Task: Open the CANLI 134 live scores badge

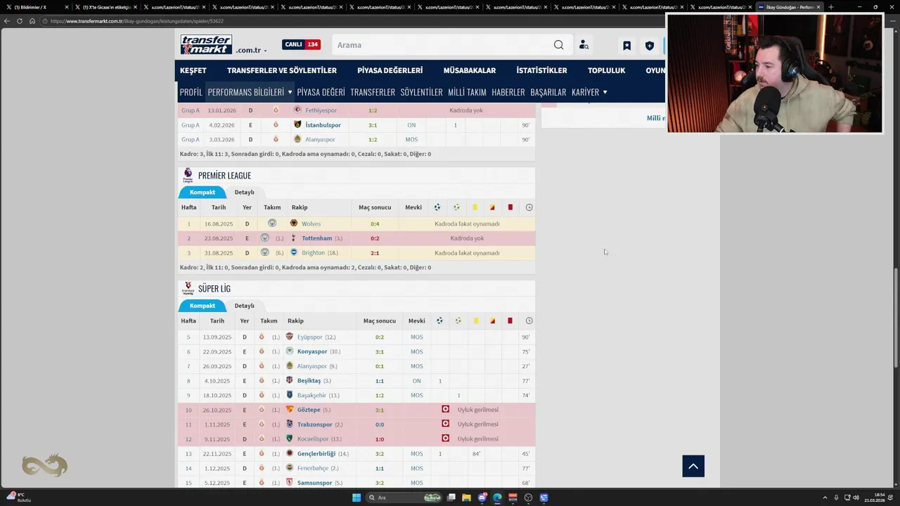Action: pyautogui.click(x=301, y=44)
